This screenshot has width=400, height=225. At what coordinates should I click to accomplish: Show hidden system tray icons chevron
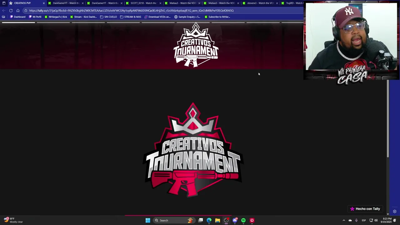tap(344, 220)
